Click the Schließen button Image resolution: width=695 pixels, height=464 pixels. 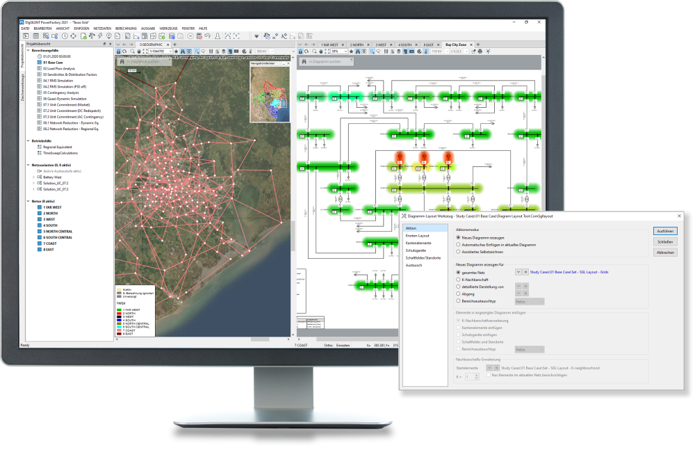point(665,242)
